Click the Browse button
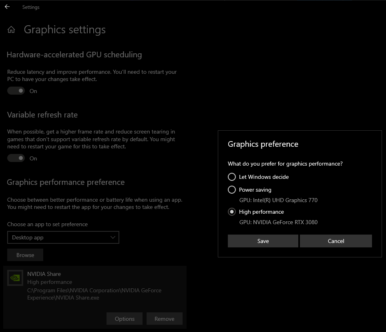Viewport: 386px width, 332px height. 25,255
